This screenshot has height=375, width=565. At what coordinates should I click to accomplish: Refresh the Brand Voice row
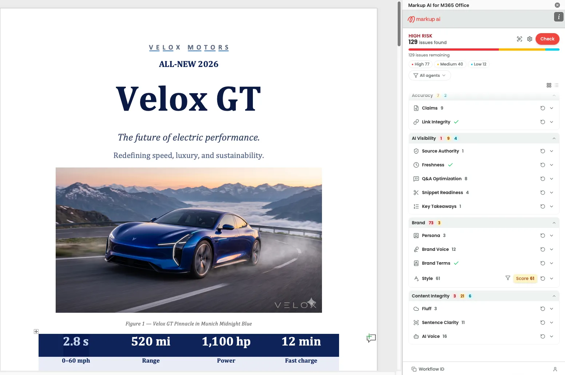click(542, 249)
